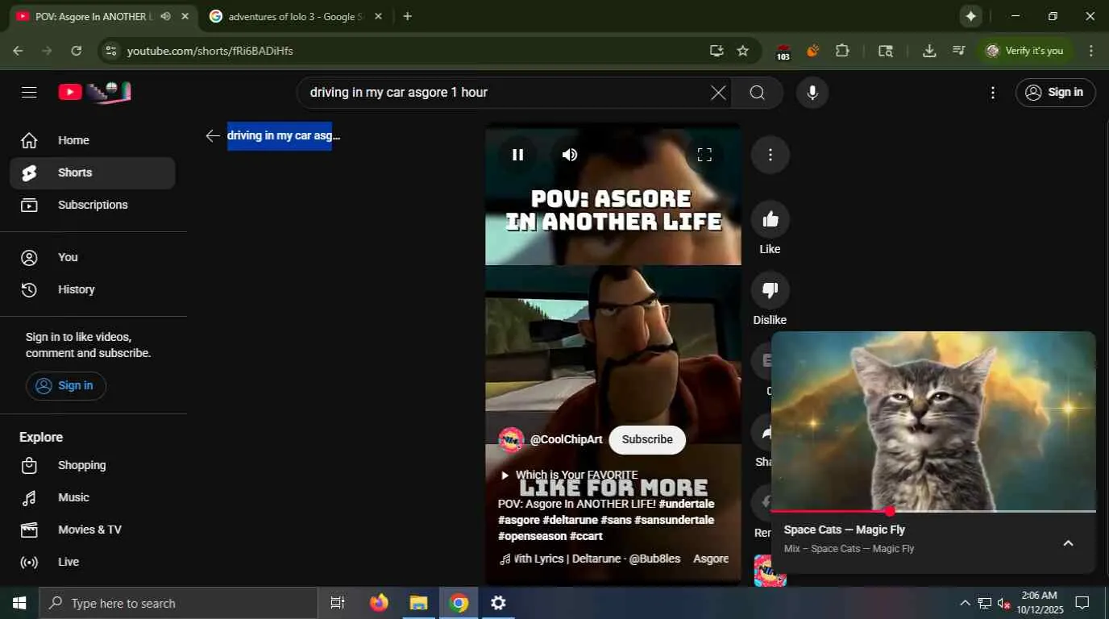The image size is (1109, 619).
Task: Dislike the Asgore Short
Action: (770, 290)
